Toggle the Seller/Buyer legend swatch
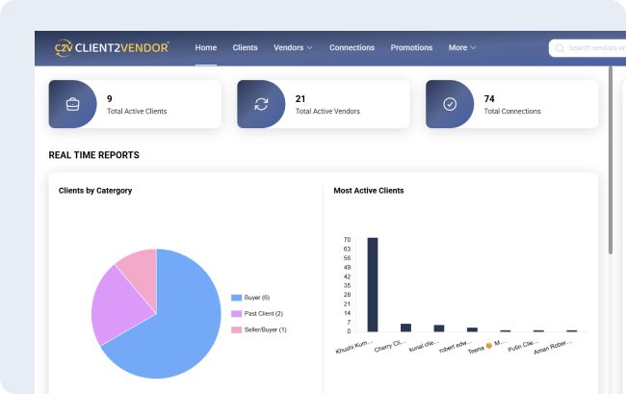The height and width of the screenshot is (394, 626). (x=237, y=329)
